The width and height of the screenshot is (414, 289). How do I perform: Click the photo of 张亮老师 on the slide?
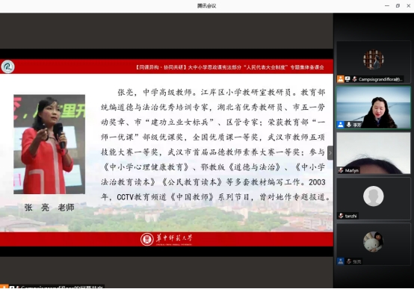49,144
